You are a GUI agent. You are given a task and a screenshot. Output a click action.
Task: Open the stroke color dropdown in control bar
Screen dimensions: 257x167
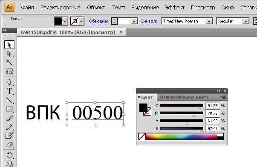click(x=81, y=21)
